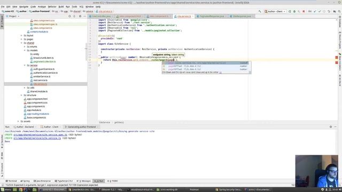The height and width of the screenshot is (192, 342).
Task: Open Run panel settings gear
Action: click(x=331, y=127)
